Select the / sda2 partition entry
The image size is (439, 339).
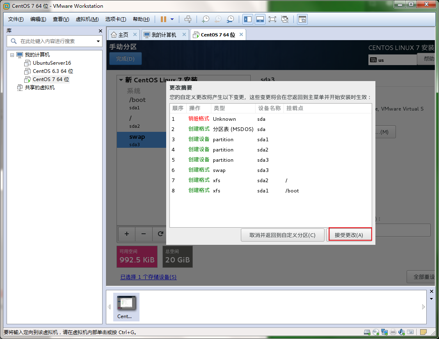pos(142,122)
